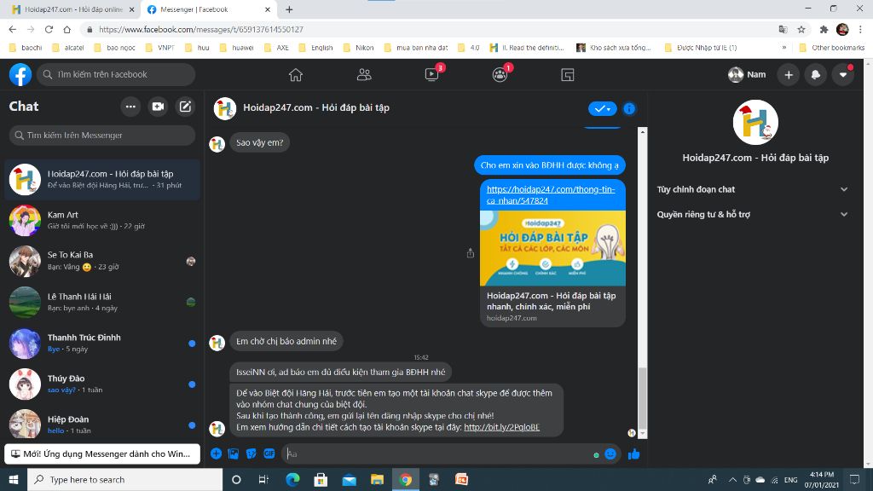
Task: Click the Windows taskbar search box
Action: coord(124,479)
